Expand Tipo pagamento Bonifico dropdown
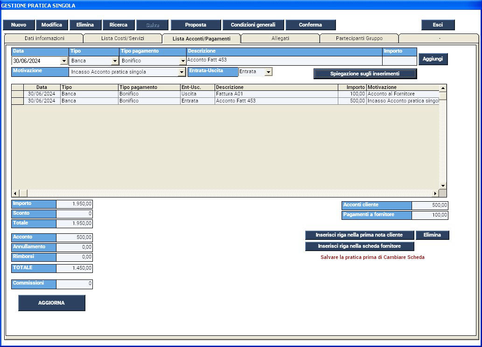The height and width of the screenshot is (347, 482). click(x=182, y=61)
